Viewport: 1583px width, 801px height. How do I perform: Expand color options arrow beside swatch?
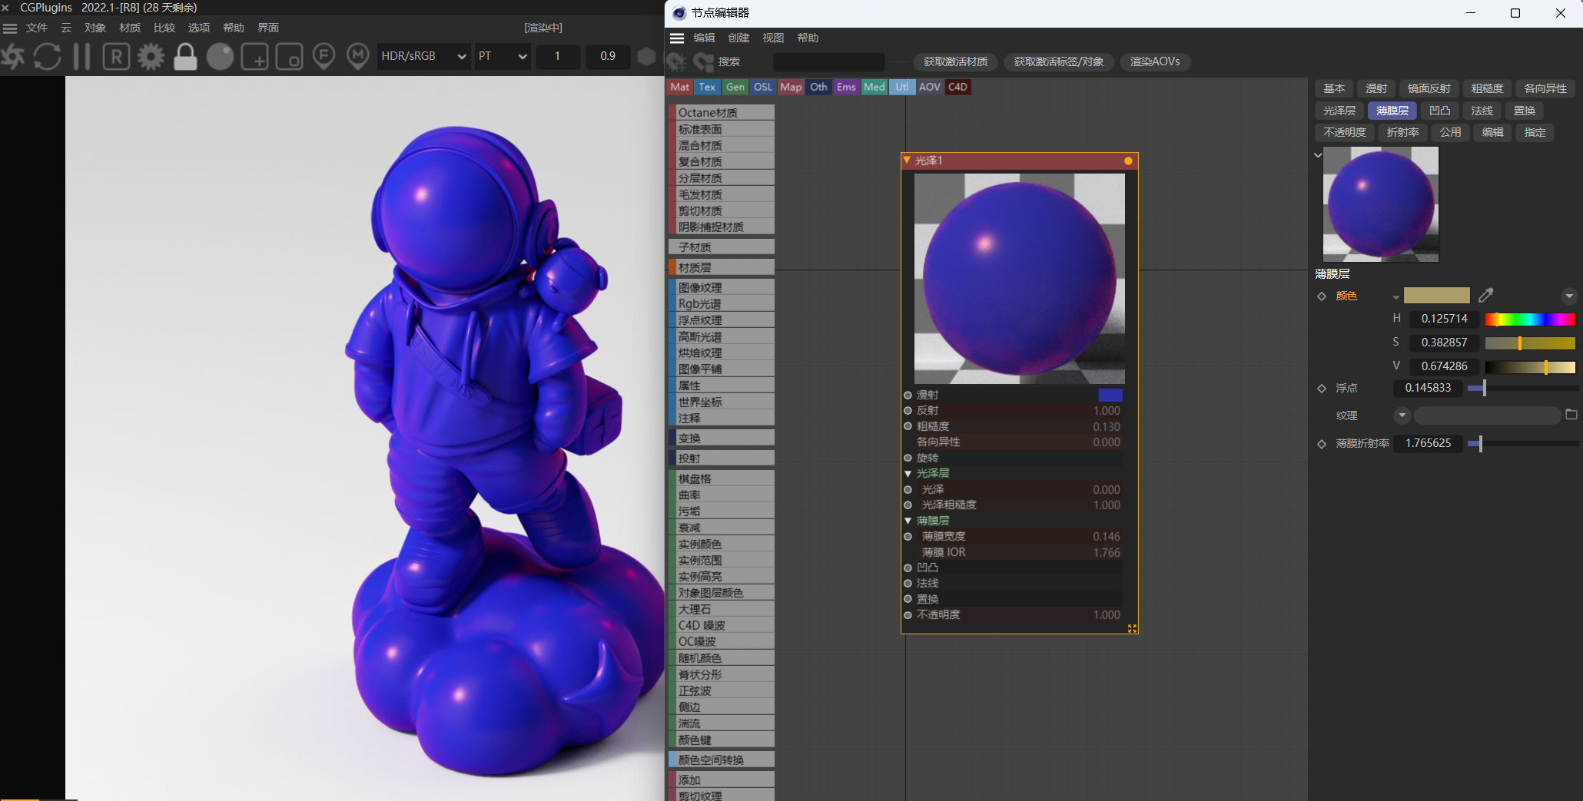click(x=1395, y=297)
